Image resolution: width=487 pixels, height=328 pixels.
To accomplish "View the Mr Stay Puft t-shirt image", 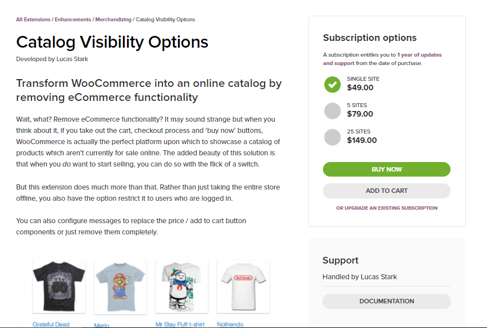I will click(x=181, y=287).
